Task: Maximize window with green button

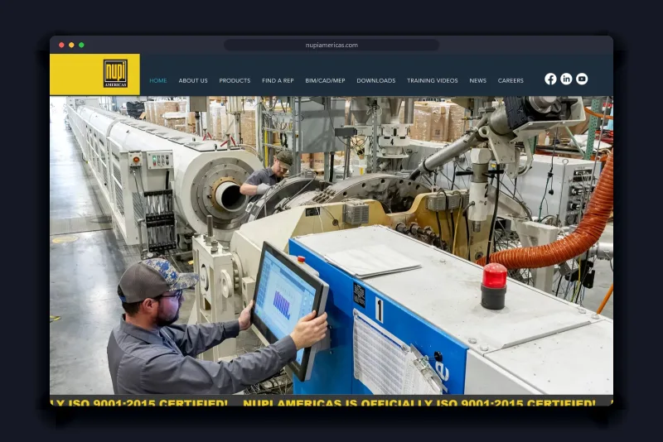Action: 81,46
